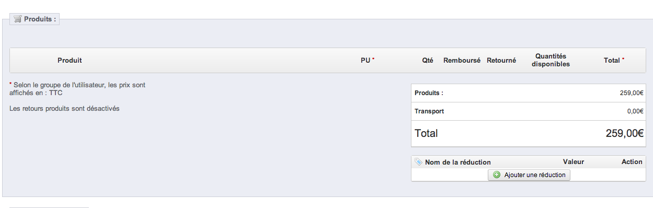Click the Ajouter une réduction button
This screenshot has width=653, height=208.
click(x=529, y=175)
